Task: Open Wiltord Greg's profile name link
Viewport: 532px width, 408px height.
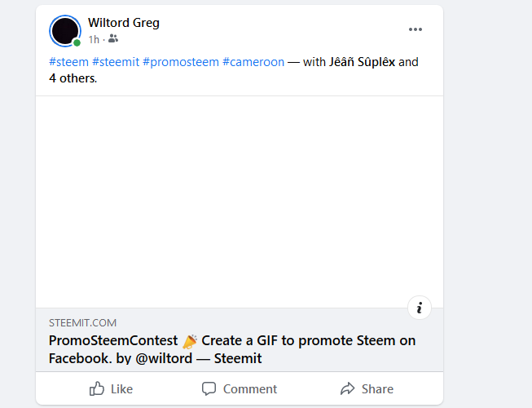Action: pos(124,23)
